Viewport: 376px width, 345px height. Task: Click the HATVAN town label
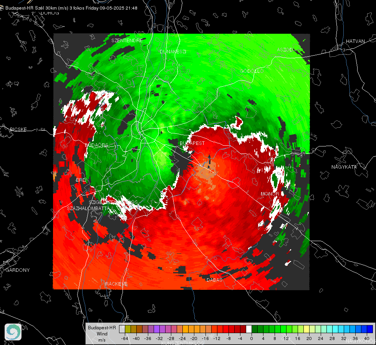355,41
